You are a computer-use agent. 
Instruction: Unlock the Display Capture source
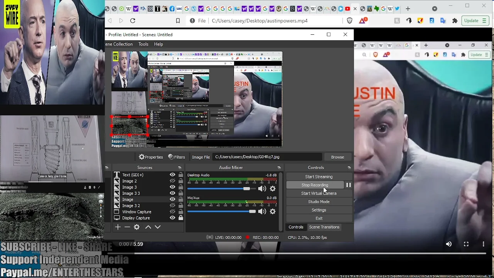point(181,218)
